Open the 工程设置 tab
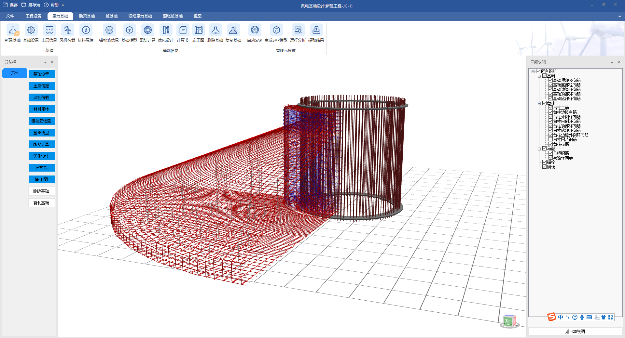This screenshot has width=625, height=338. (34, 16)
